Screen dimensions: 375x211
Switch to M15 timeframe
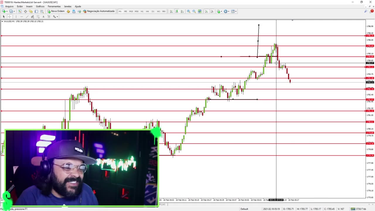coord(131,11)
